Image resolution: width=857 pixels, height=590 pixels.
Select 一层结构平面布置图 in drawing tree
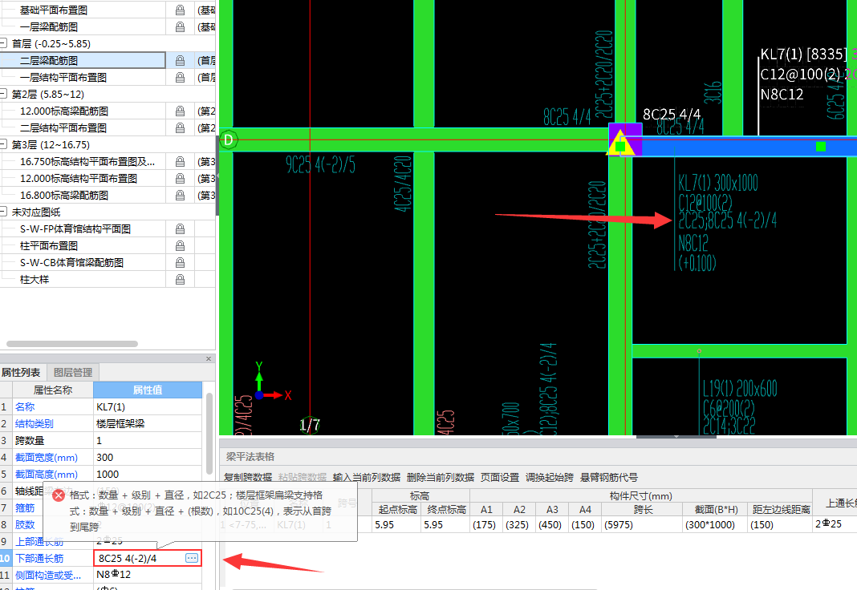point(63,78)
